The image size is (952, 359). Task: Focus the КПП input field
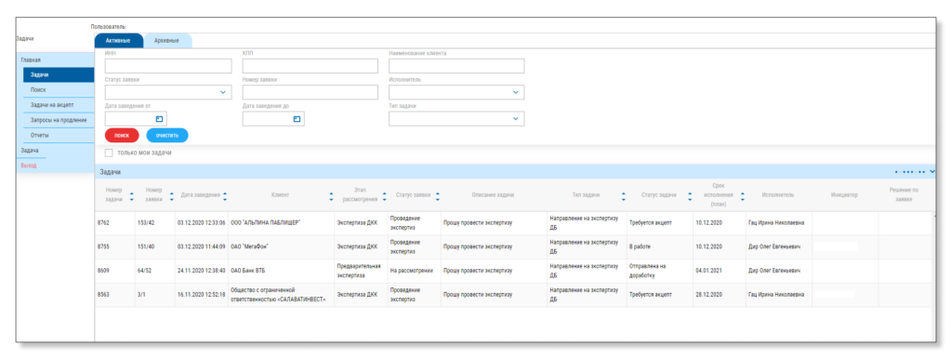coord(311,66)
